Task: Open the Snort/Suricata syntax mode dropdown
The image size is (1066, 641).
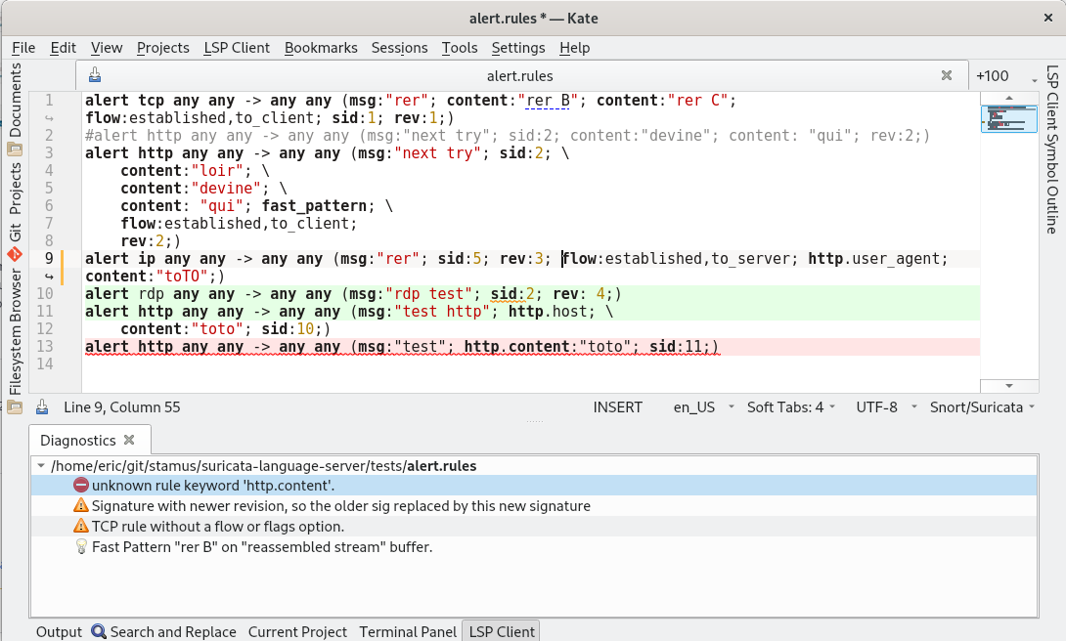Action: [982, 406]
